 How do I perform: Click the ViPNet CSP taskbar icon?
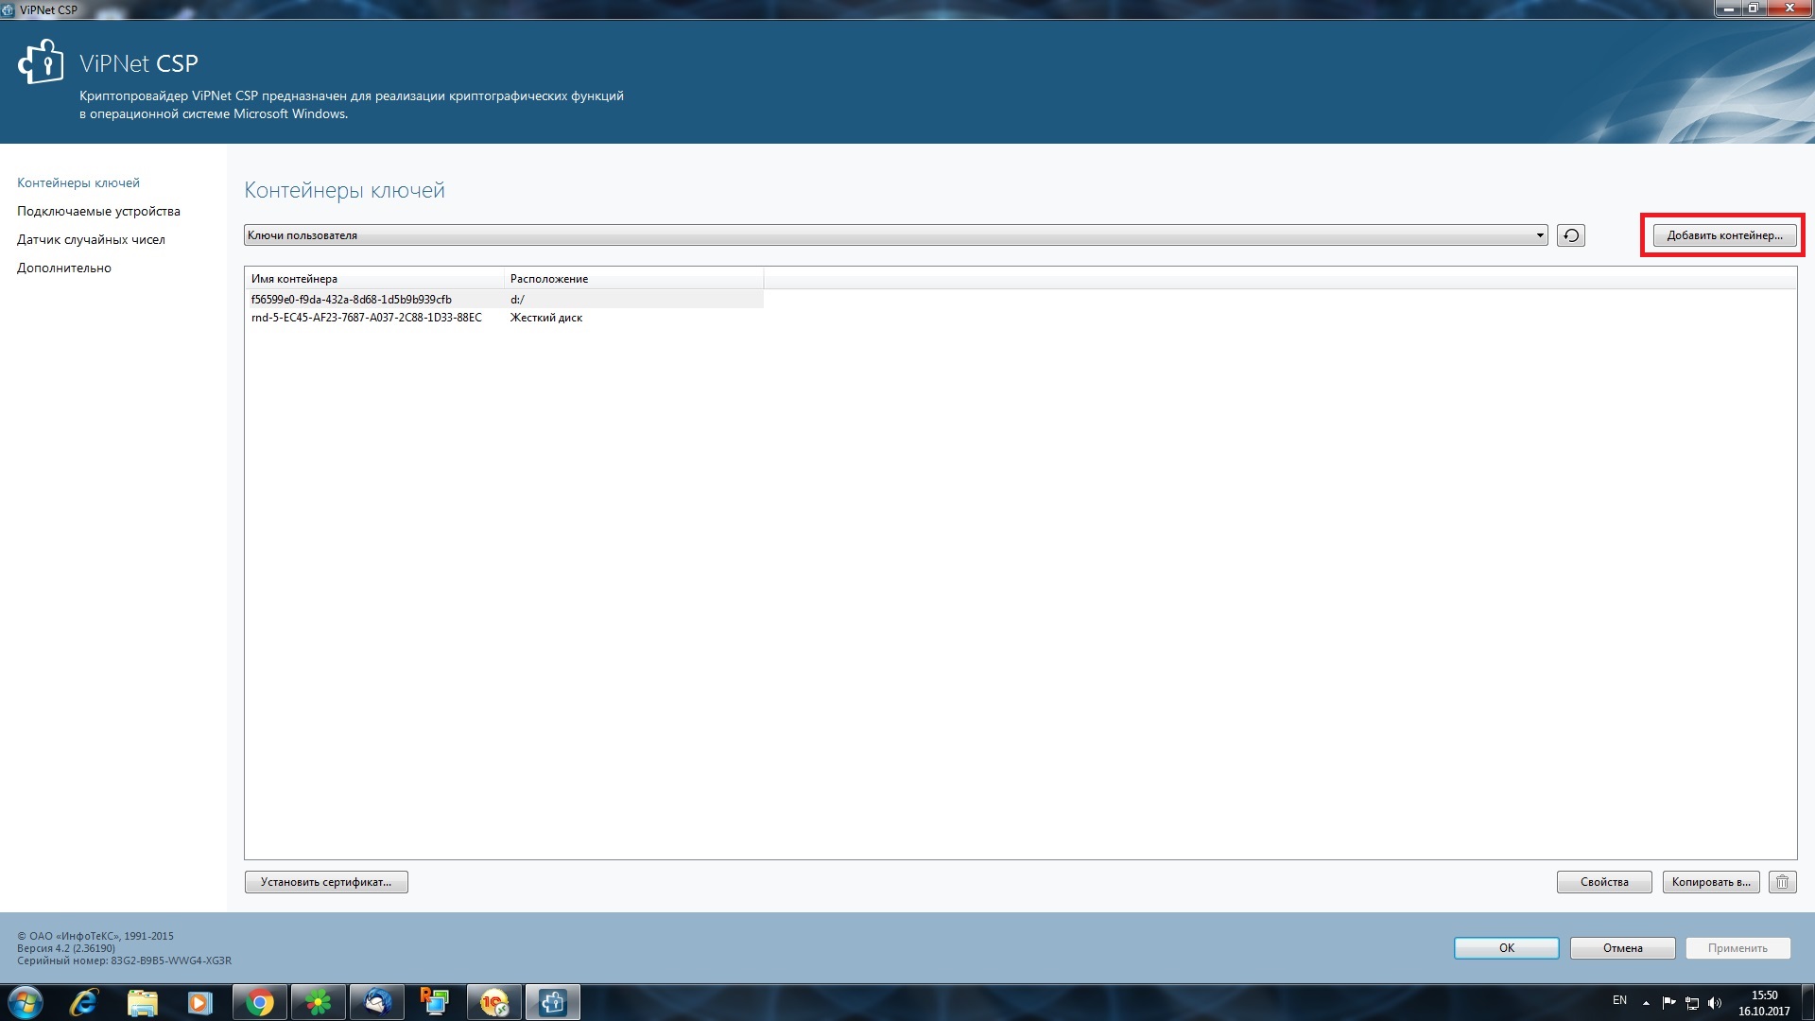click(x=553, y=1002)
